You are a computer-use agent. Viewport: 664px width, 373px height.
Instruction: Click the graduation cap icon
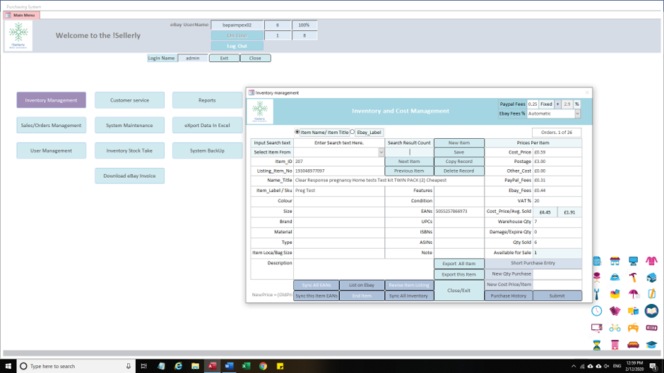pyautogui.click(x=651, y=345)
